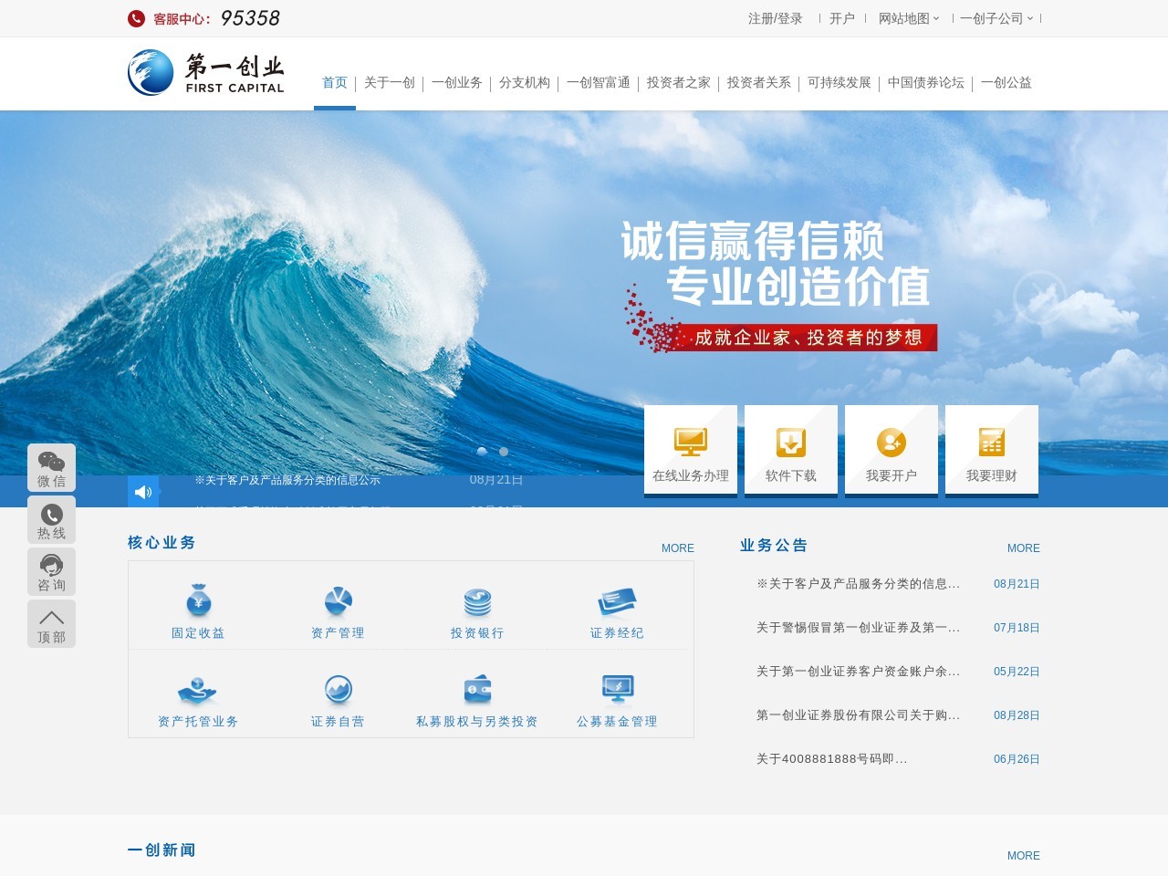
Task: Jump to top with 顶部 arrow
Action: click(51, 623)
